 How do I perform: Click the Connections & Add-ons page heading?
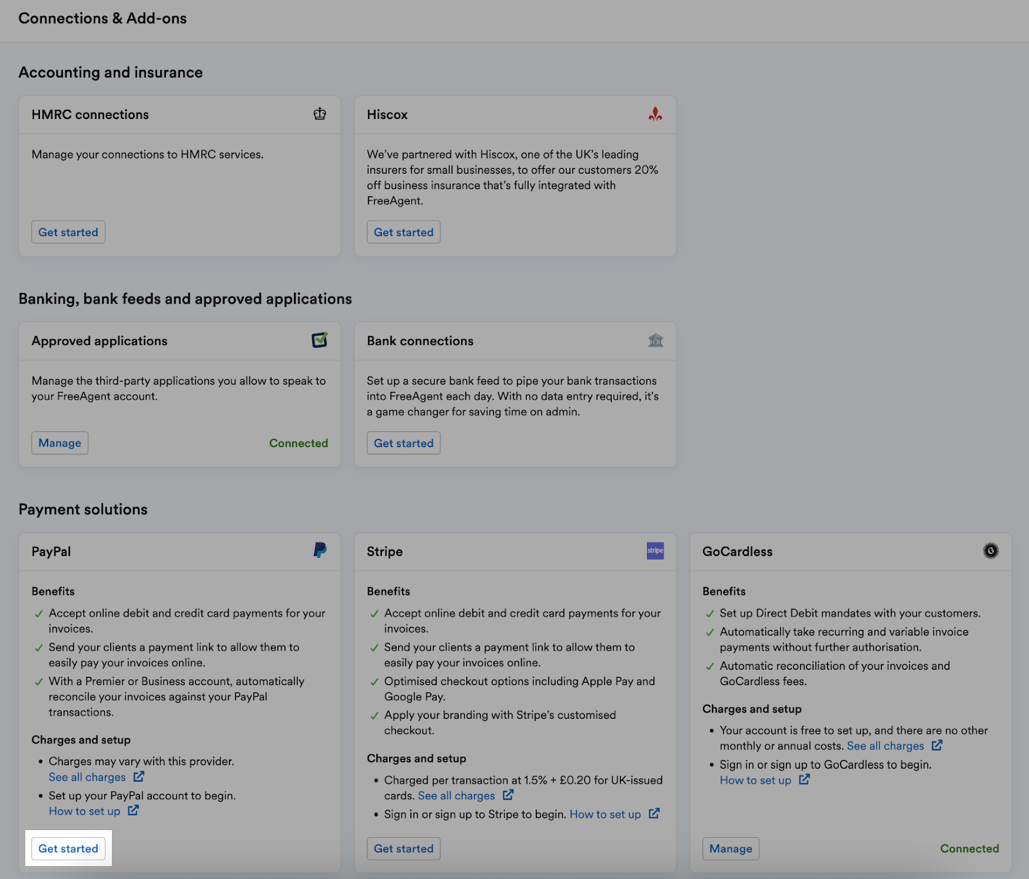(x=103, y=18)
